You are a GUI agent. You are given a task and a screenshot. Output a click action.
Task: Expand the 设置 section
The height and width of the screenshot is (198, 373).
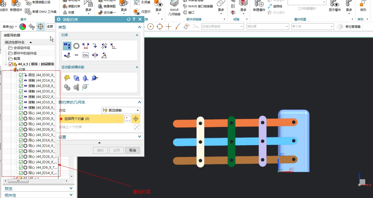[139, 137]
